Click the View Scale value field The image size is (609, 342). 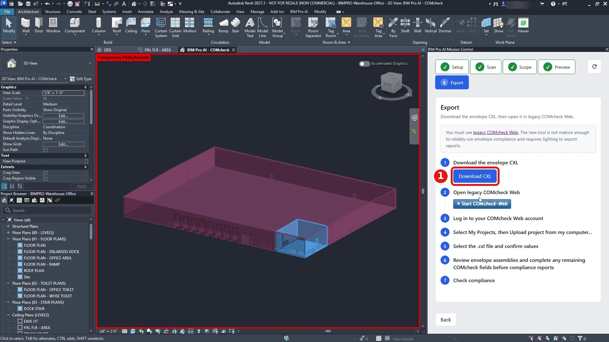coord(63,93)
